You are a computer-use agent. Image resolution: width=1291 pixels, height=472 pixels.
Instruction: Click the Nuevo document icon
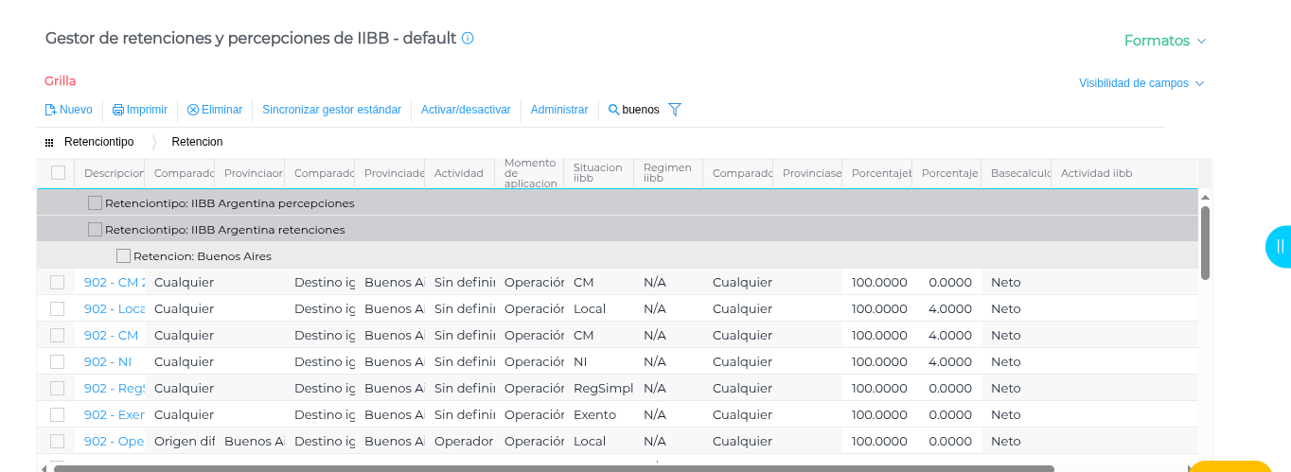point(50,110)
